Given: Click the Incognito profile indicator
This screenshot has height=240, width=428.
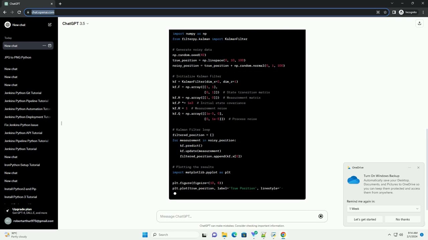Looking at the screenshot, I should [408, 12].
